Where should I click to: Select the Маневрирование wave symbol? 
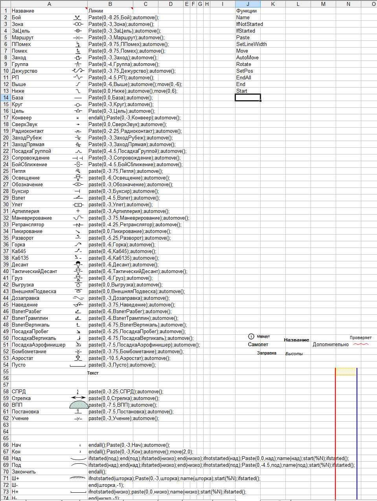pos(78,218)
